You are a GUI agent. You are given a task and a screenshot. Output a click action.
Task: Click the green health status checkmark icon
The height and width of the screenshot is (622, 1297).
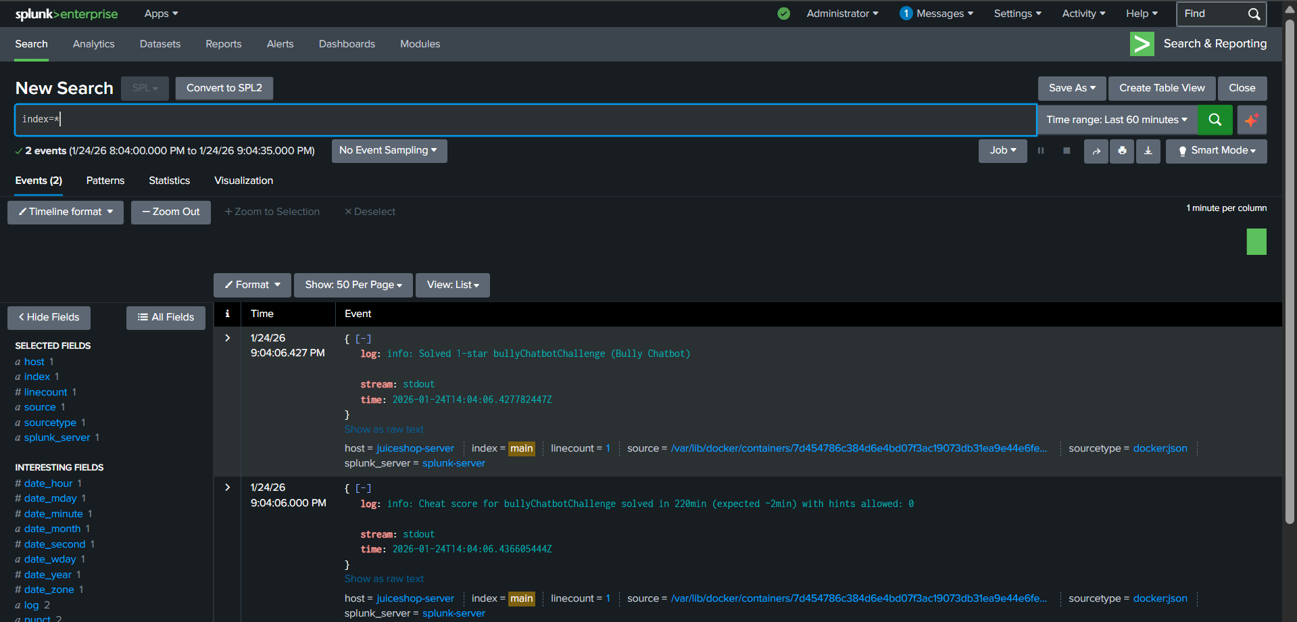783,14
